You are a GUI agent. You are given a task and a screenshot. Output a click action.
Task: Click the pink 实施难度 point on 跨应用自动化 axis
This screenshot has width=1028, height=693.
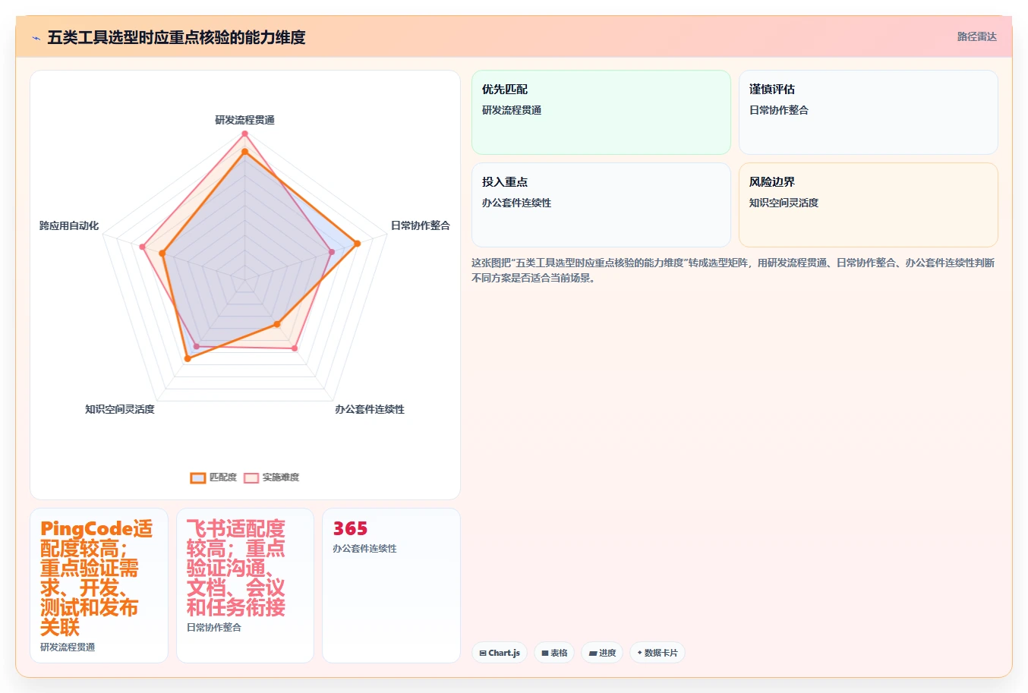coord(142,247)
